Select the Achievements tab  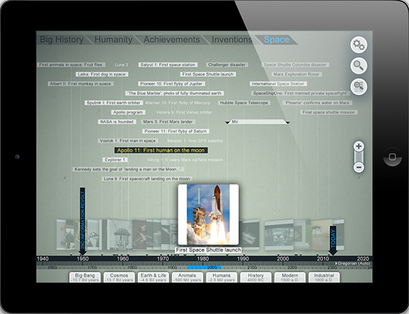click(172, 39)
